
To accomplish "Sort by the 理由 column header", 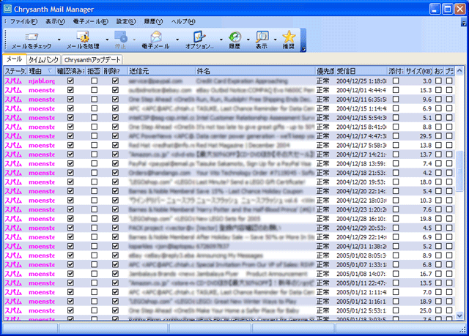I will [41, 71].
